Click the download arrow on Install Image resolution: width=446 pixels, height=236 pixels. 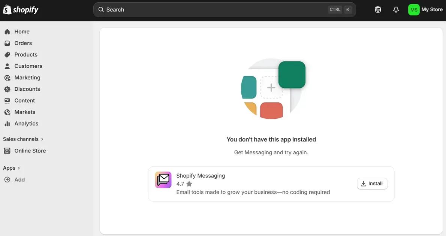364,184
